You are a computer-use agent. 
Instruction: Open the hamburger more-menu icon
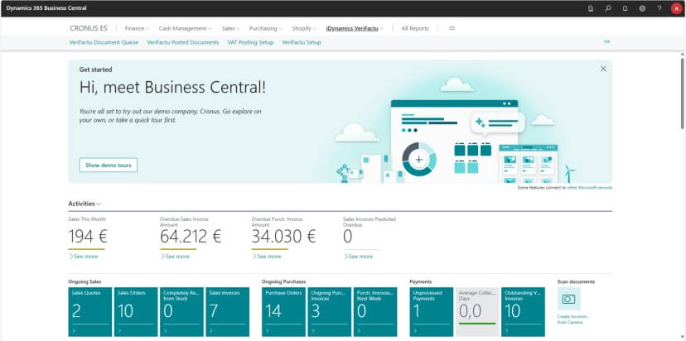click(x=452, y=28)
